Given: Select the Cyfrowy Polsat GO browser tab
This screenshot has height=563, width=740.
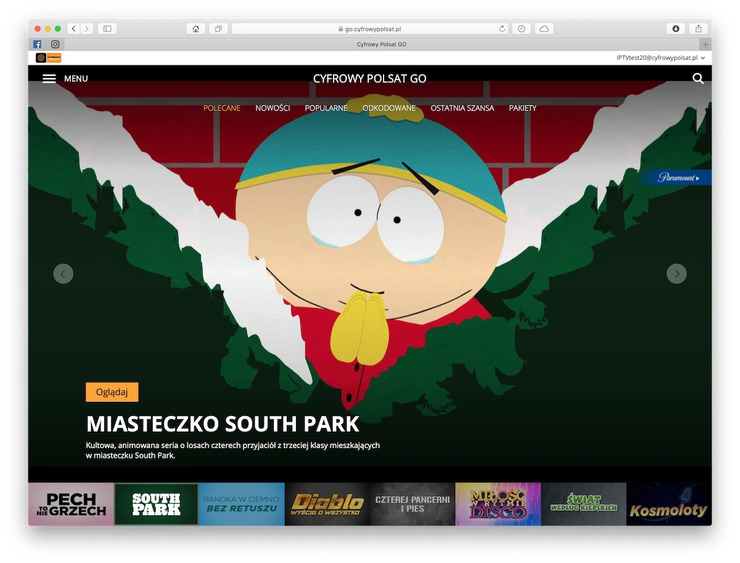Looking at the screenshot, I should point(382,44).
